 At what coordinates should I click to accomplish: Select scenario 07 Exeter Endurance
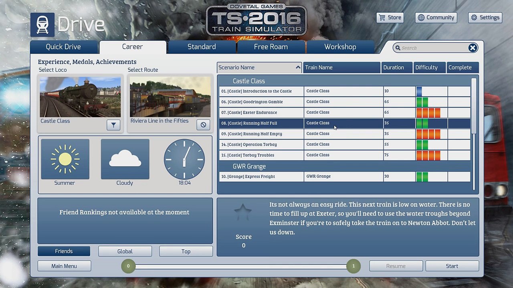coord(345,112)
